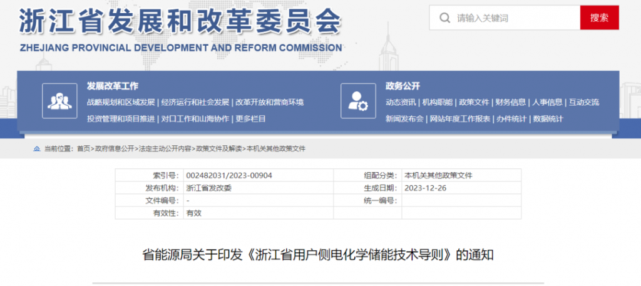The image size is (641, 286).
Task: Click the 政务公开 person-gear icon
Action: click(358, 101)
